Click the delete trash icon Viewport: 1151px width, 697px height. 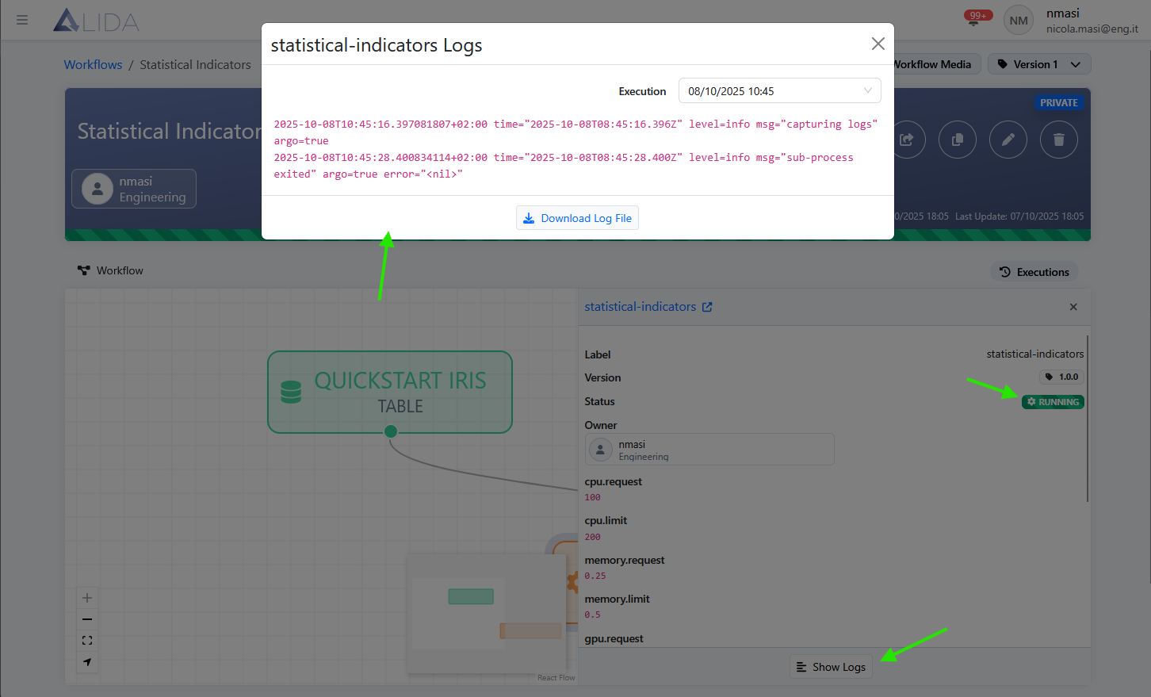[x=1059, y=140]
